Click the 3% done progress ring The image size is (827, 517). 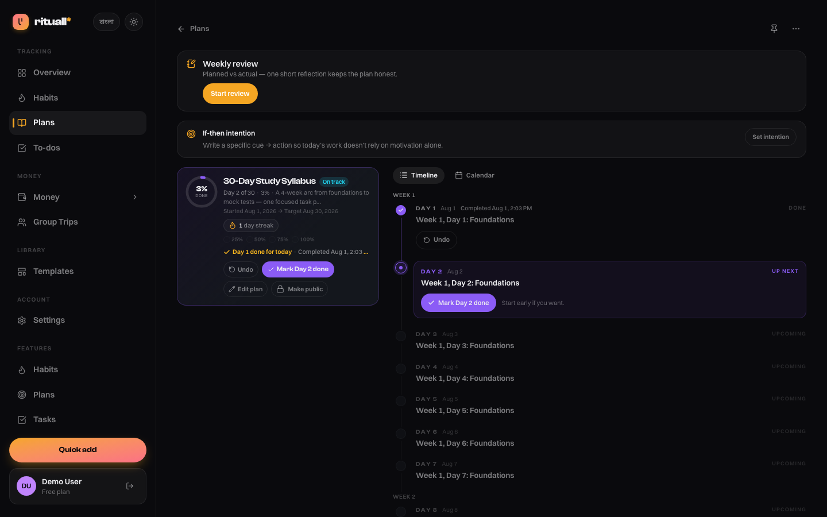pyautogui.click(x=202, y=191)
